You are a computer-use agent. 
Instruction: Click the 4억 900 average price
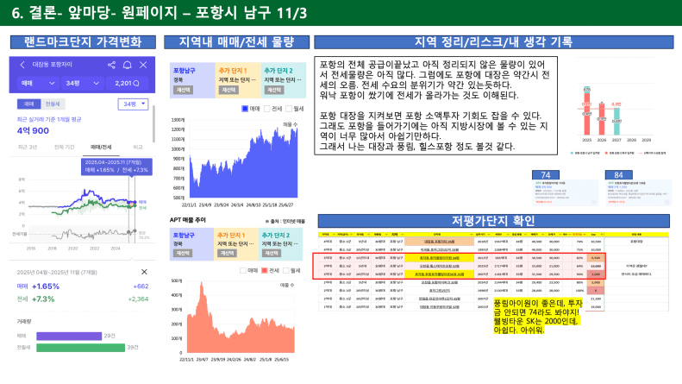(33, 130)
